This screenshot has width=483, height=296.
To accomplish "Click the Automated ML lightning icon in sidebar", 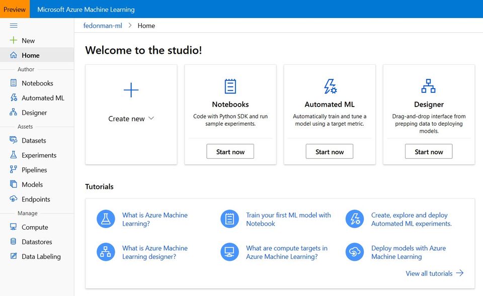I will point(14,97).
